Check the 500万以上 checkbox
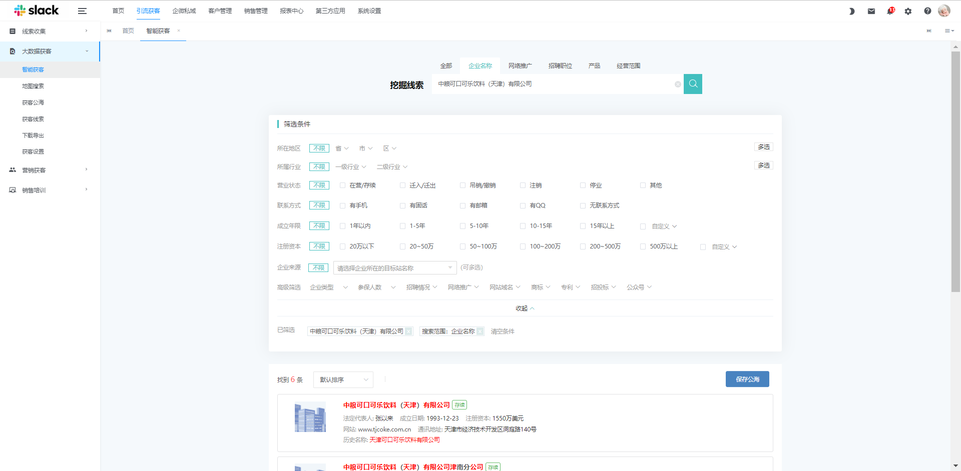961x471 pixels. coord(643,246)
